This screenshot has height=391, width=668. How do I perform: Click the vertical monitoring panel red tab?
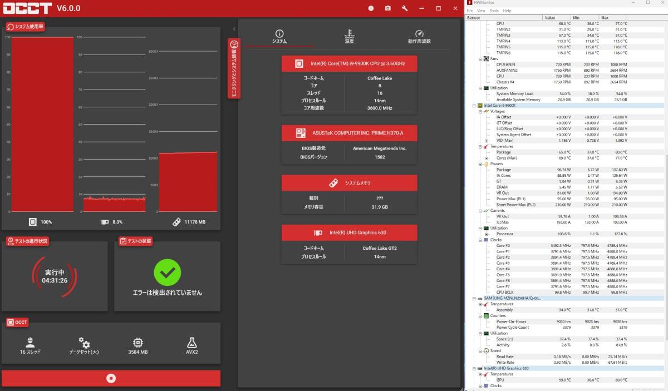tap(234, 68)
